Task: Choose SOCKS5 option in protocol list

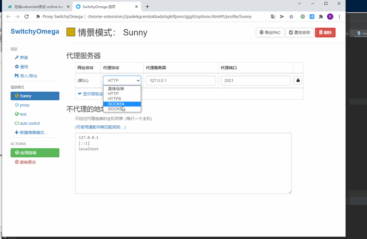Action: pos(122,109)
